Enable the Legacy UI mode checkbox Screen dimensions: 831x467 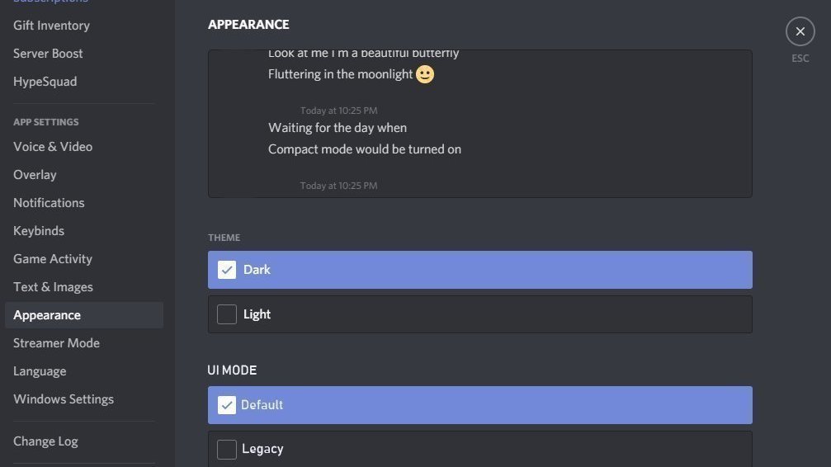coord(227,449)
